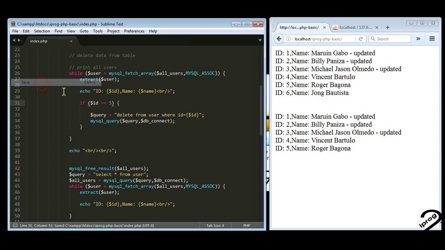Click the comment '// delete data from table'

pyautogui.click(x=102, y=56)
